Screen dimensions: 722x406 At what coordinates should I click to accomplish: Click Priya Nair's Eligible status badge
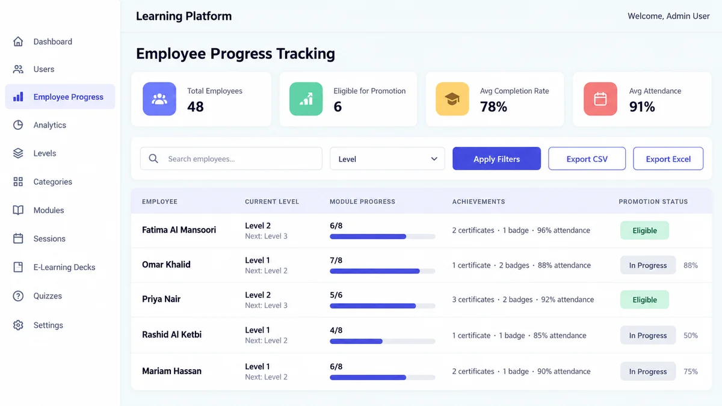644,300
